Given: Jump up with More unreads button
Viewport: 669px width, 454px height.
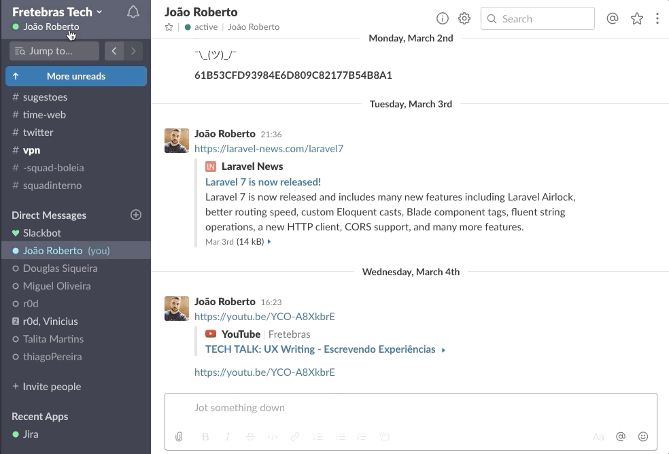Looking at the screenshot, I should point(76,76).
